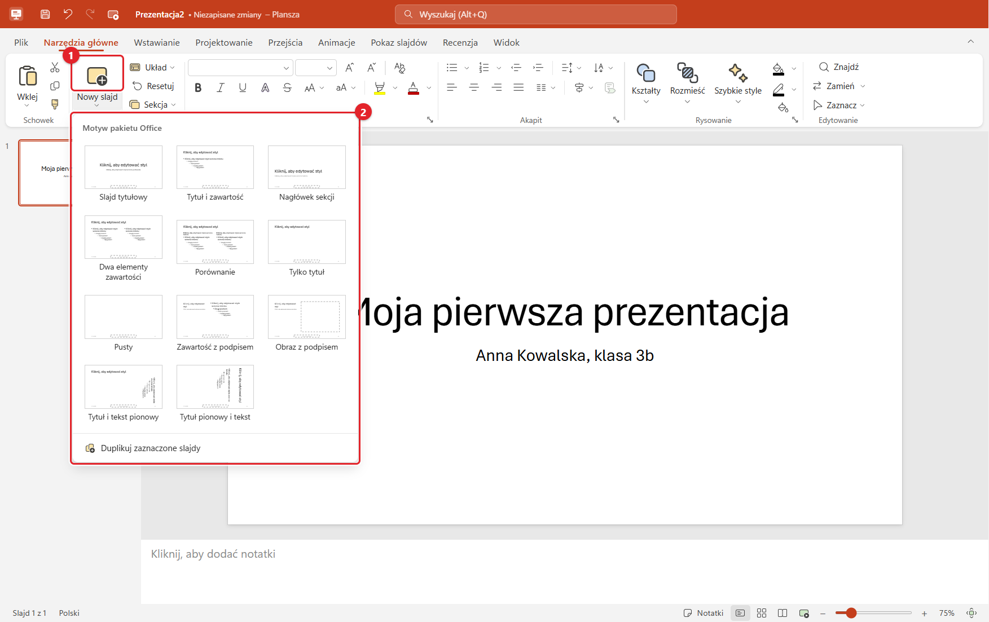The width and height of the screenshot is (989, 622).
Task: Click Duplikuj zaznaczone slajdy
Action: click(143, 448)
